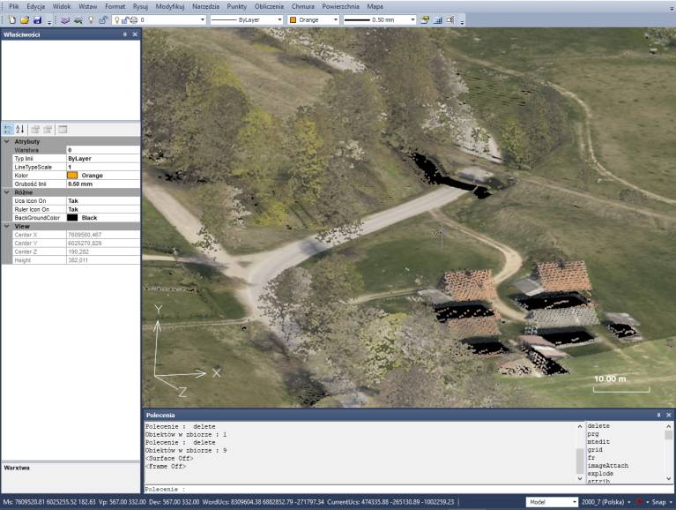Open the Model layout dropdown
The width and height of the screenshot is (676, 510).
(575, 502)
